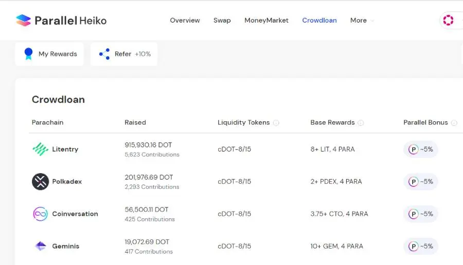Image resolution: width=463 pixels, height=265 pixels.
Task: Click the Base Rewards column header
Action: point(332,122)
